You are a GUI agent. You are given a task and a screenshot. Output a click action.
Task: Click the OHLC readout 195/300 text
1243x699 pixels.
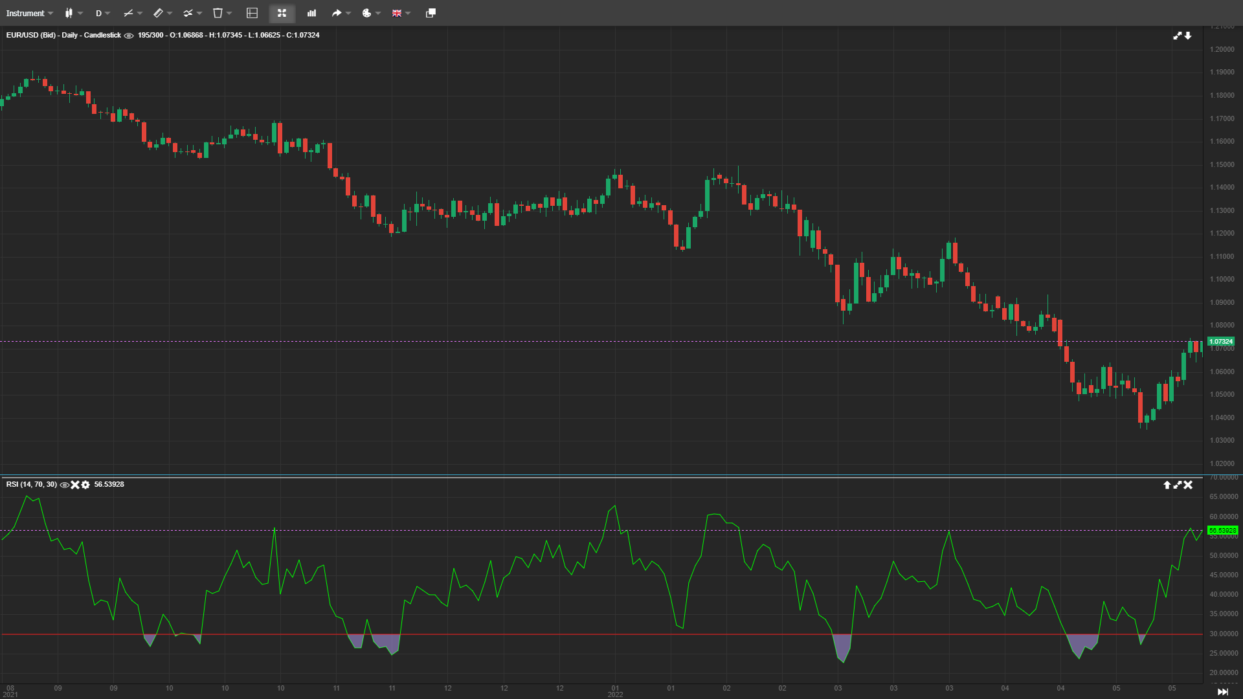click(229, 35)
